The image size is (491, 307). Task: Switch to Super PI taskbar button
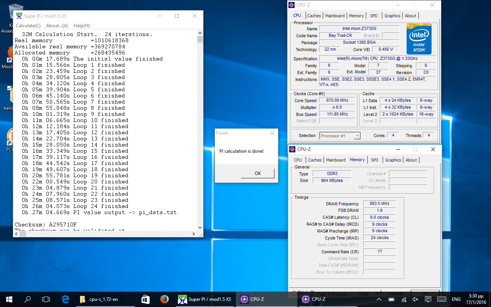pyautogui.click(x=205, y=299)
